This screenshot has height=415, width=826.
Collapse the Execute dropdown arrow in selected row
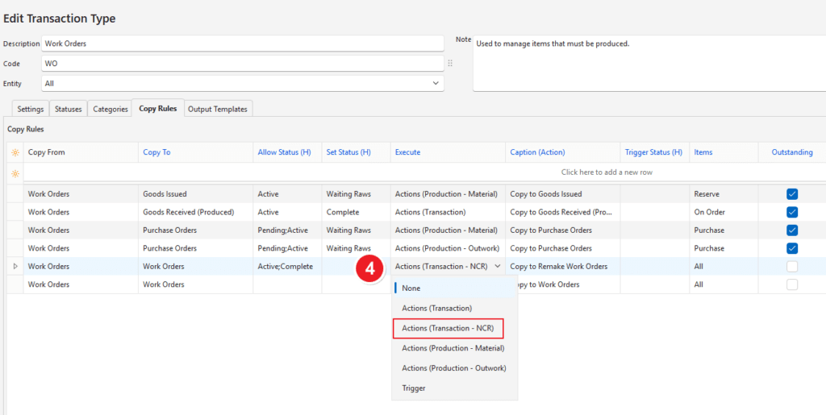497,266
